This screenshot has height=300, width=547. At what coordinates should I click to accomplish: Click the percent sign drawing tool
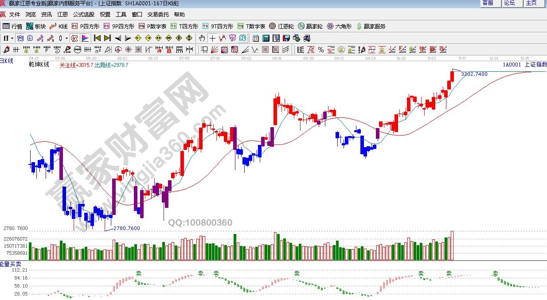(x=320, y=49)
